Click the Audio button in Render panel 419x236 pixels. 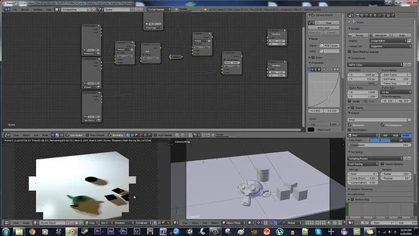(401, 35)
